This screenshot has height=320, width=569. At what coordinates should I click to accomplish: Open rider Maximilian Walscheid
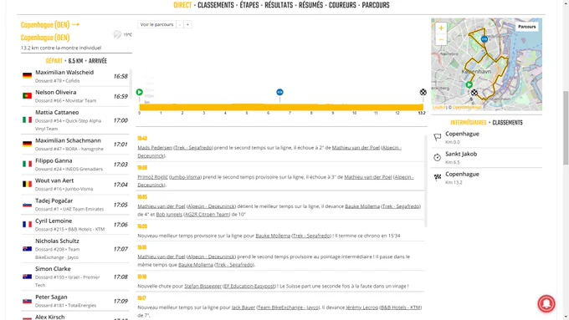point(64,73)
